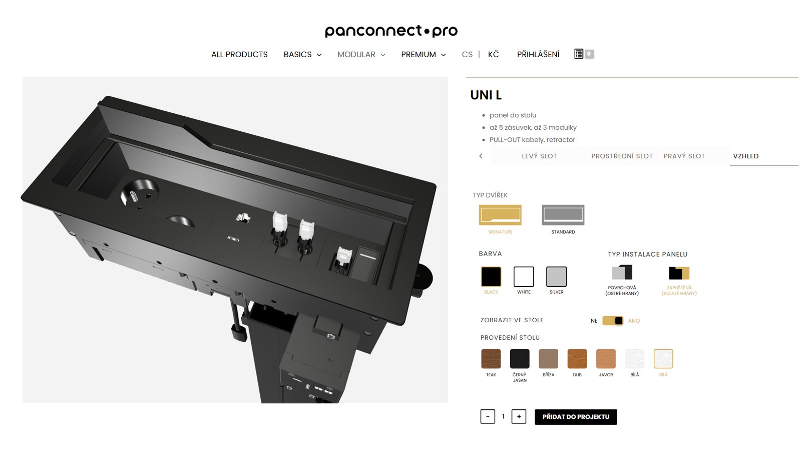Expand the Modular dropdown menu
801x451 pixels.
(361, 55)
